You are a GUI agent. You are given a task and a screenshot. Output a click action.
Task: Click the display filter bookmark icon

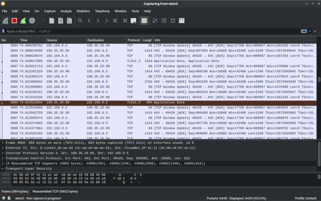3,31
